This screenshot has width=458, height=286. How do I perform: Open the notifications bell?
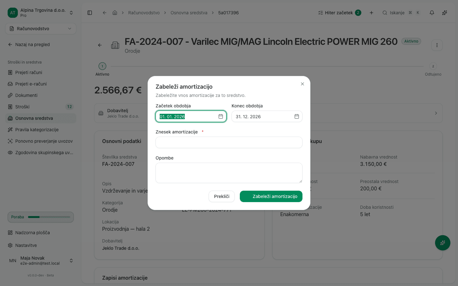click(432, 13)
